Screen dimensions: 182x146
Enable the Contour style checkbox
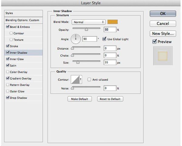point(11,33)
